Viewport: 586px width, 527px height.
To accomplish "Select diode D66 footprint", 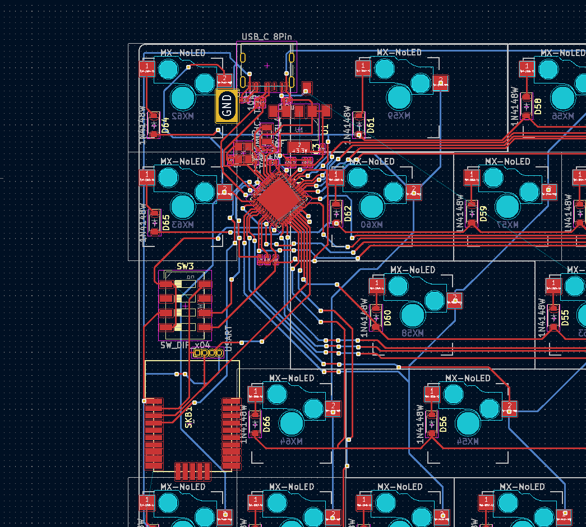I will tap(255, 424).
